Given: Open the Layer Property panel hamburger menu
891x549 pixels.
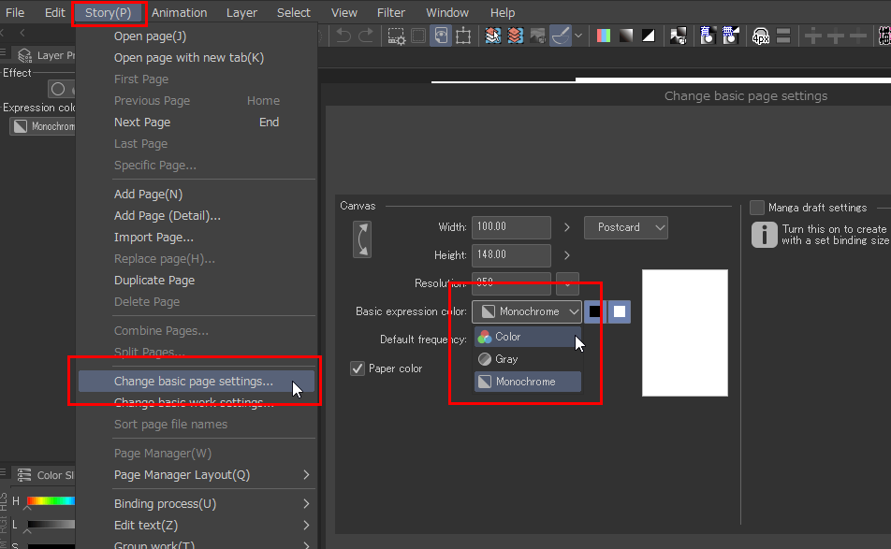Looking at the screenshot, I should coord(4,52).
